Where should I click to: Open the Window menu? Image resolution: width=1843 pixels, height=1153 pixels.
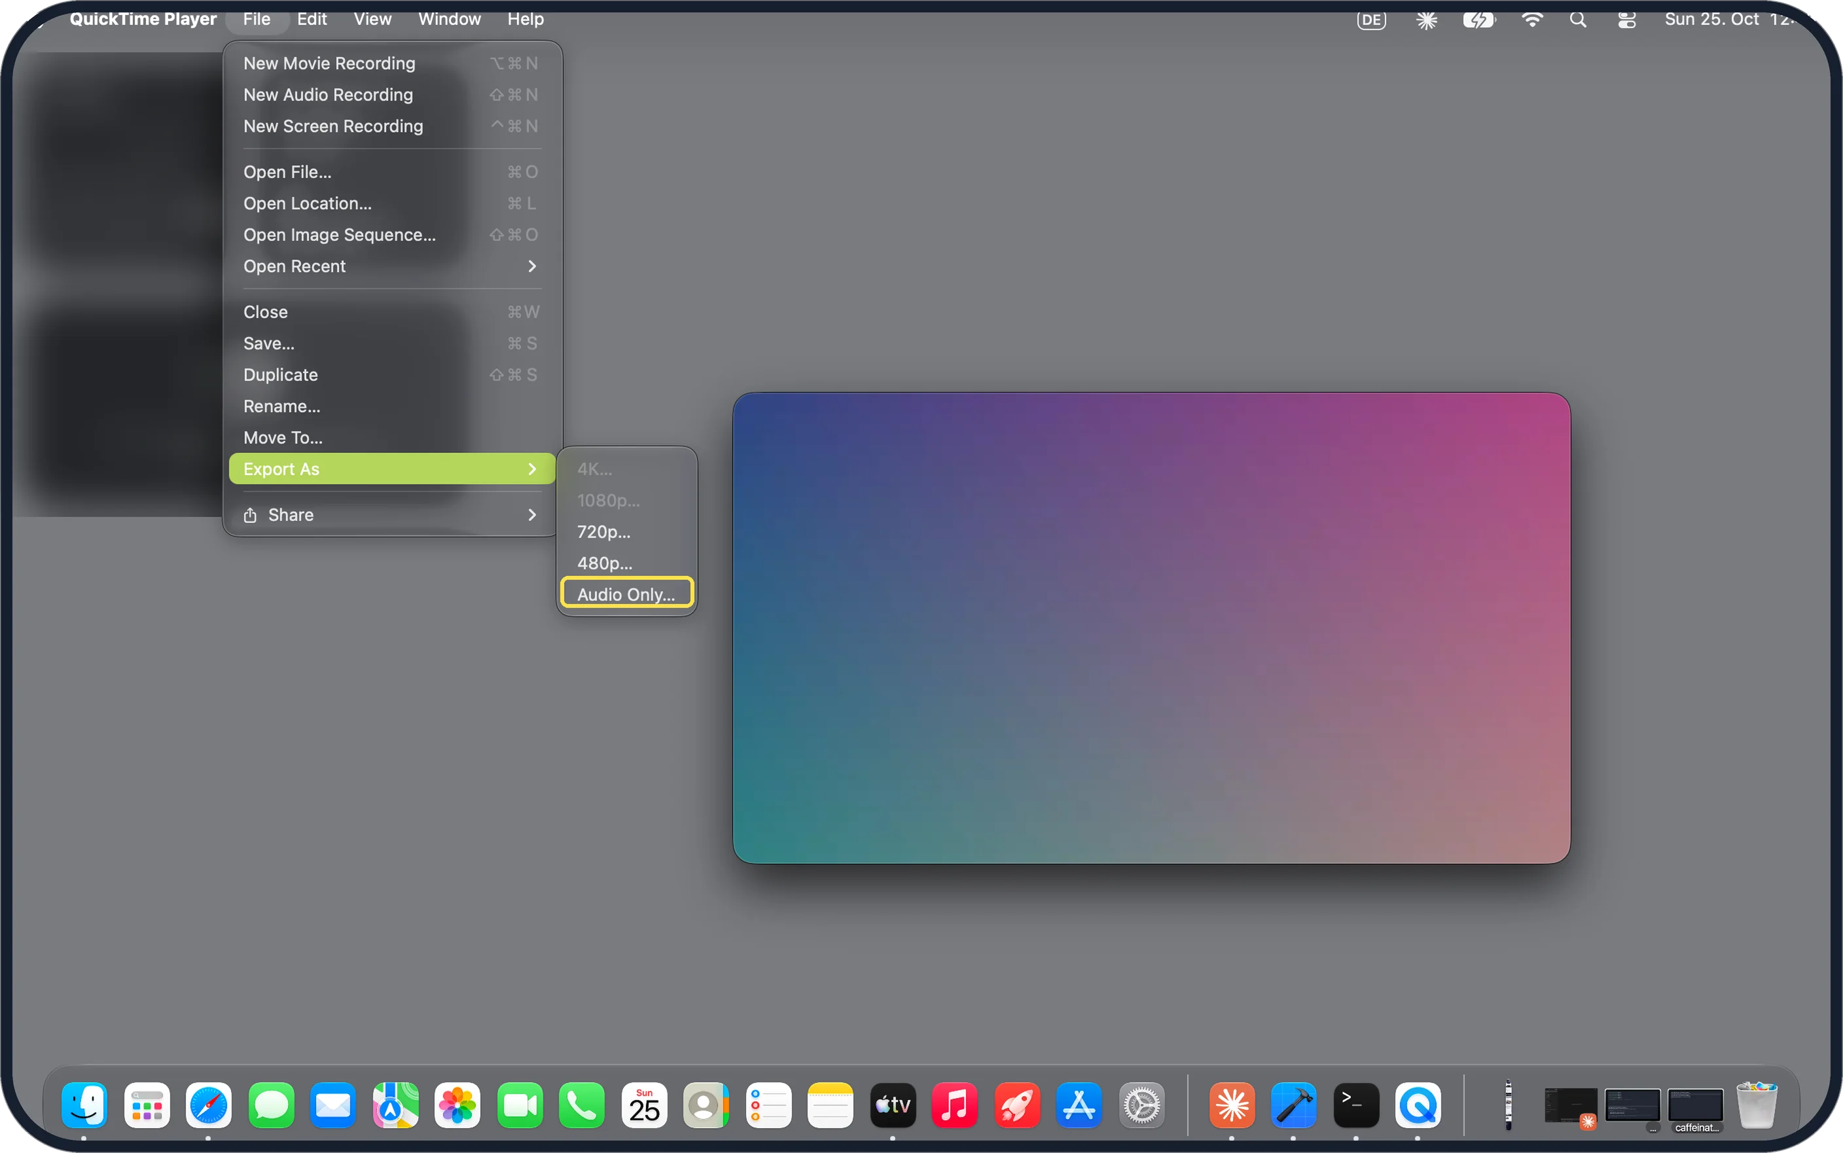point(449,19)
